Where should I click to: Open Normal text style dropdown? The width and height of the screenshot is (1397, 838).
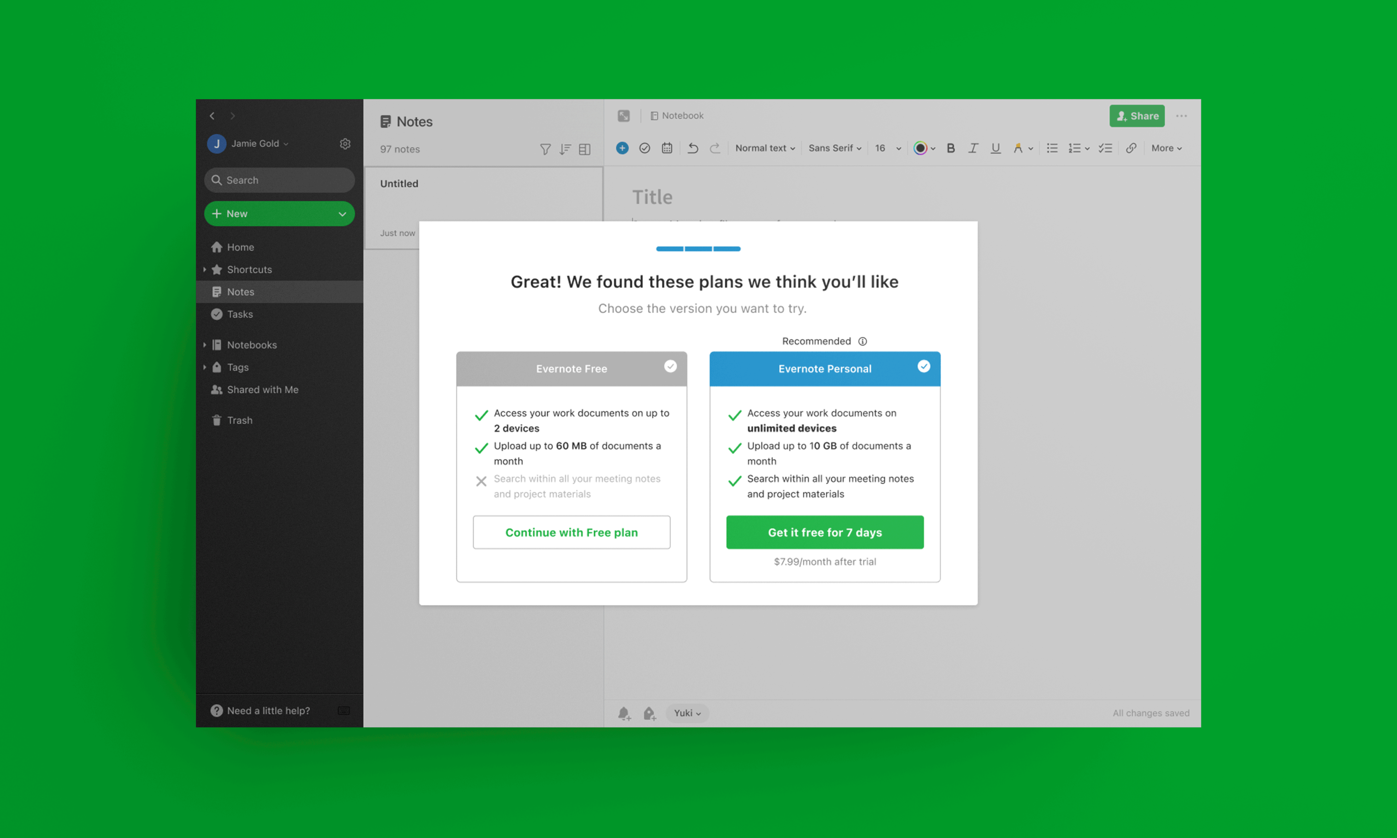coord(765,148)
